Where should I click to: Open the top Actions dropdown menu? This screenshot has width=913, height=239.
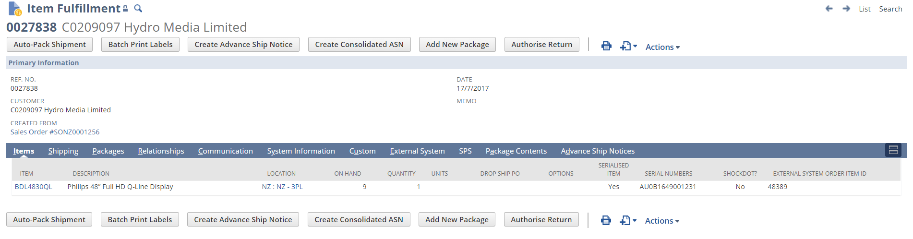662,47
